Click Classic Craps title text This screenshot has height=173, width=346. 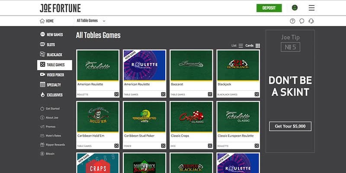pyautogui.click(x=180, y=136)
